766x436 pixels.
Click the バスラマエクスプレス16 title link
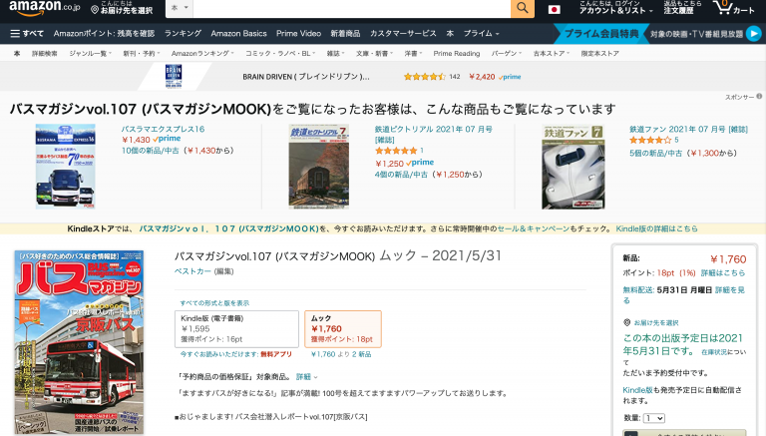pos(163,129)
